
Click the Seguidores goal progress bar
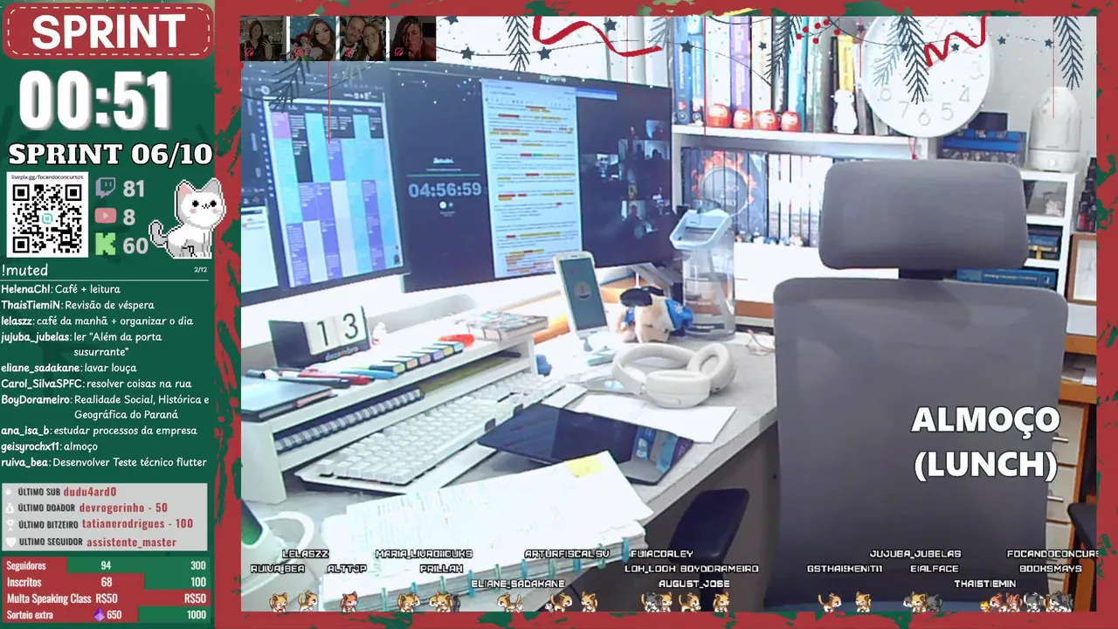click(106, 565)
